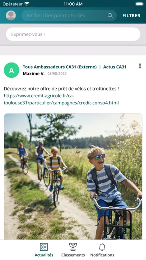This screenshot has height=260, width=146.
Task: Select the Actualités tab label
Action: pos(44,255)
